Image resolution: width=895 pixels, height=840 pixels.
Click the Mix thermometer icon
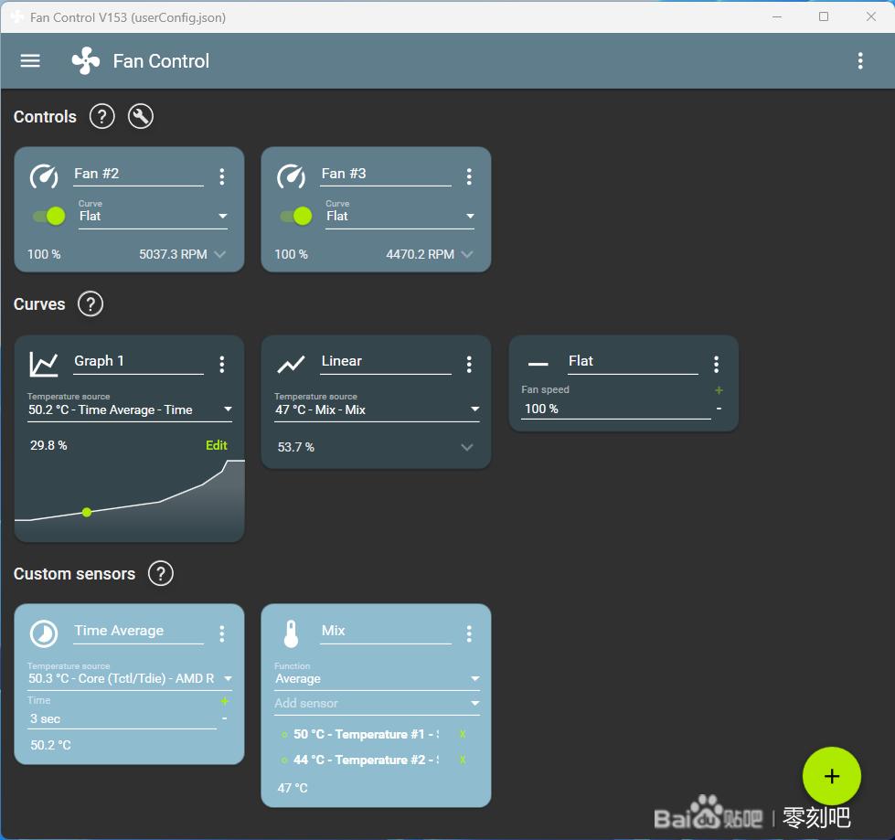(x=291, y=633)
